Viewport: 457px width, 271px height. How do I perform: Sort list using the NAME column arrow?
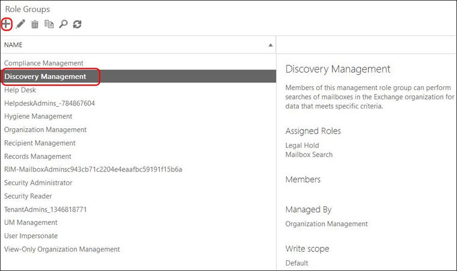click(x=271, y=45)
